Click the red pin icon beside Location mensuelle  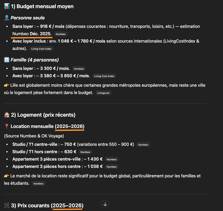[x=7, y=126]
